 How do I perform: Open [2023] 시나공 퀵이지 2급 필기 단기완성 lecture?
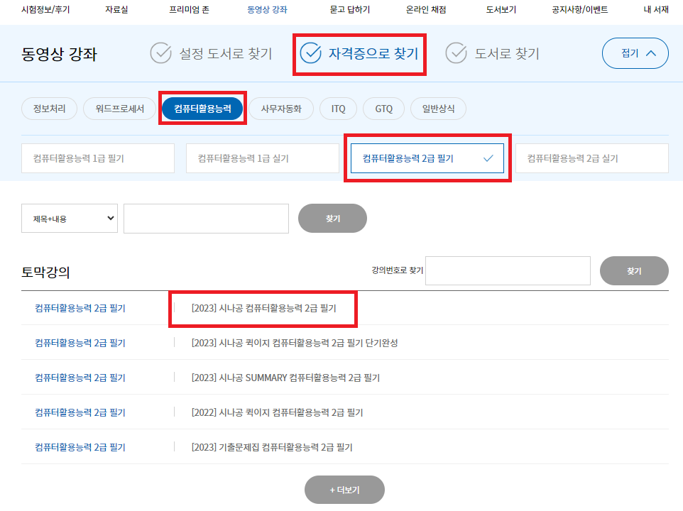[295, 343]
